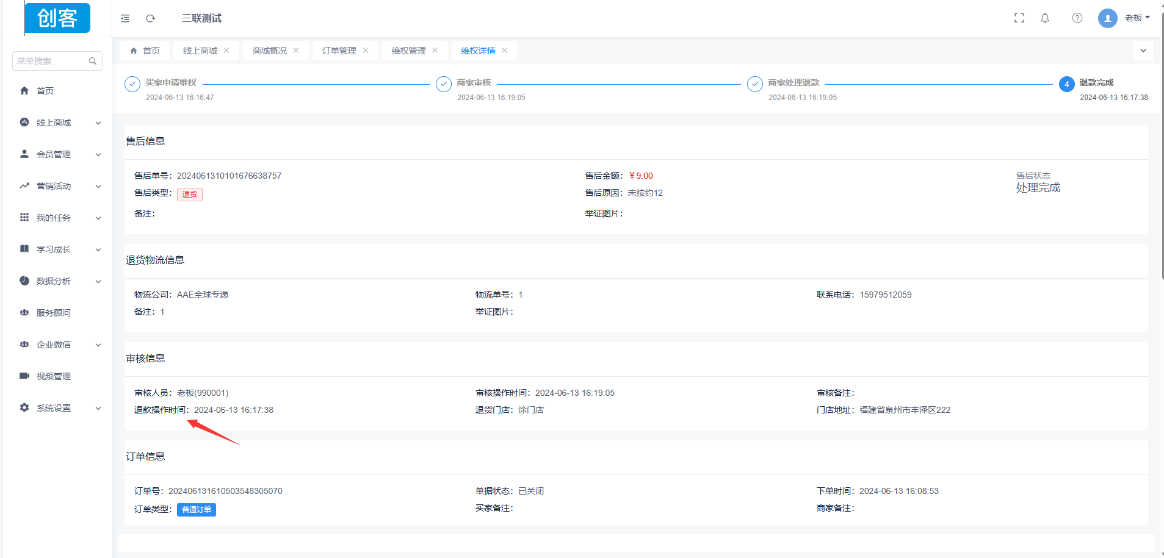Open the notification bell
This screenshot has height=558, width=1164.
coord(1045,18)
